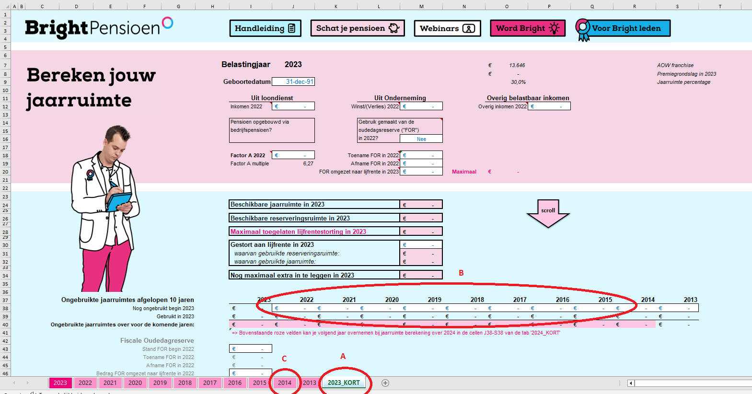The image size is (752, 394).
Task: Select the Winst/(Verlies) 2022 input cell
Action: pos(421,106)
